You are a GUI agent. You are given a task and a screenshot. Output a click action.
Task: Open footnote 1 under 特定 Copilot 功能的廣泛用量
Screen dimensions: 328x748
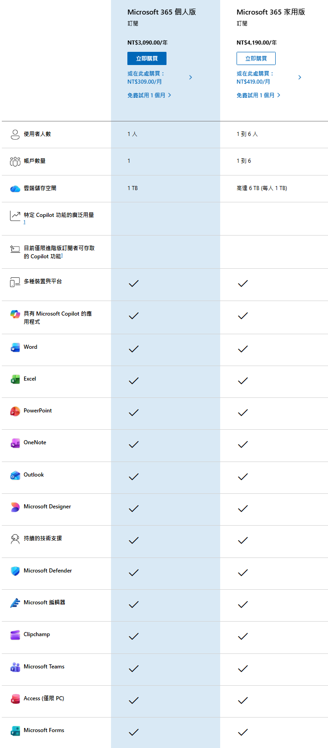pyautogui.click(x=25, y=222)
